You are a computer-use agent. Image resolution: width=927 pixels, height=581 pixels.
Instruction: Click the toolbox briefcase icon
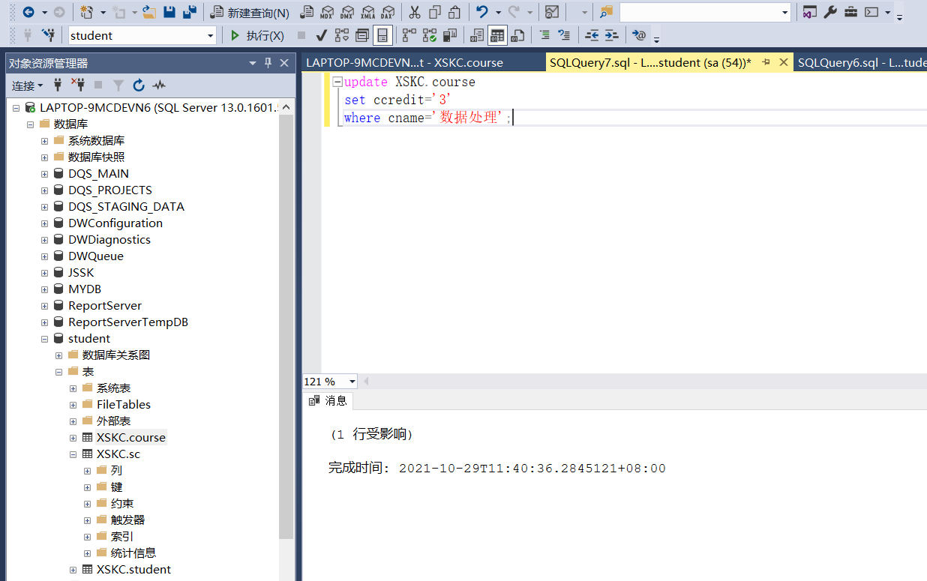point(851,12)
